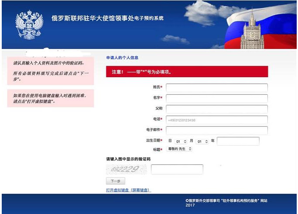The height and width of the screenshot is (214, 298).
Task: Focus the 电子邮件 email input
Action: (216, 130)
